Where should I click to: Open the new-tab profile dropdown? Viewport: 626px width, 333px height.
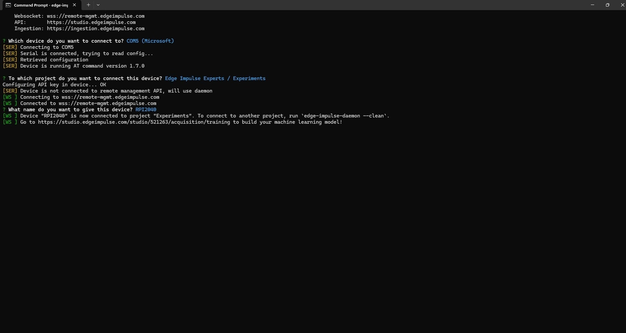(x=98, y=5)
